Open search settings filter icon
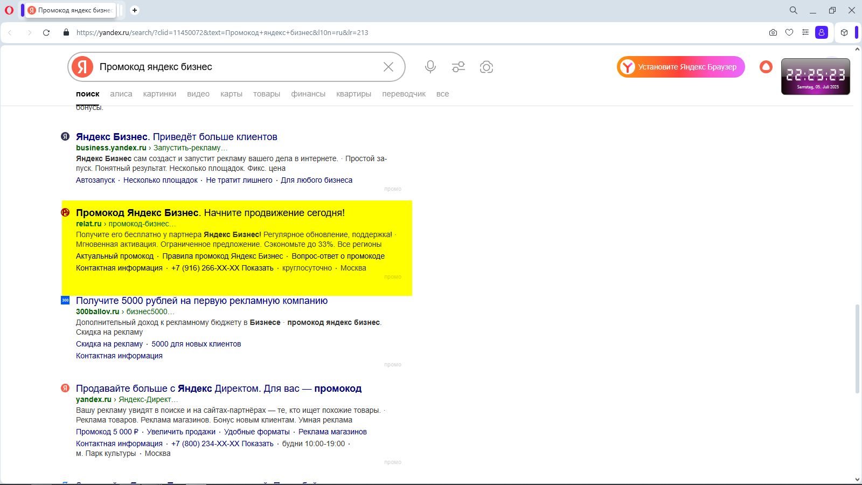Screen dimensions: 862x485 point(458,67)
